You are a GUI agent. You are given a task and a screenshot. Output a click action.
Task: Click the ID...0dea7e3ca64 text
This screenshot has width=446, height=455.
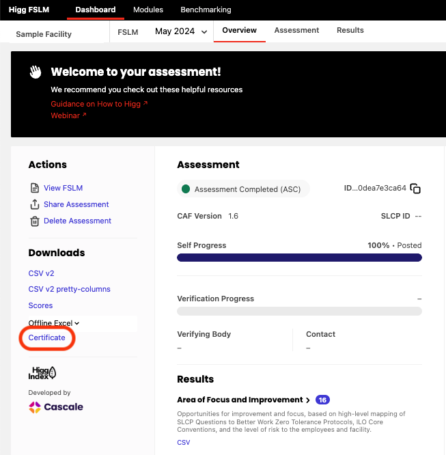375,188
